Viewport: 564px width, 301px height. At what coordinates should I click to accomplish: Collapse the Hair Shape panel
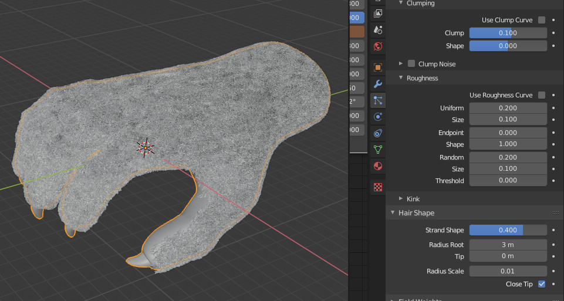tap(393, 213)
